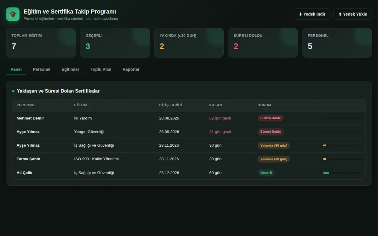Click the Eğitim column header
378x236 pixels.
pyautogui.click(x=80, y=105)
